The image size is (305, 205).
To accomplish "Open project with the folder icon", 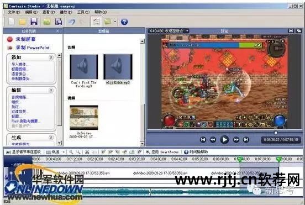I will tap(23, 22).
